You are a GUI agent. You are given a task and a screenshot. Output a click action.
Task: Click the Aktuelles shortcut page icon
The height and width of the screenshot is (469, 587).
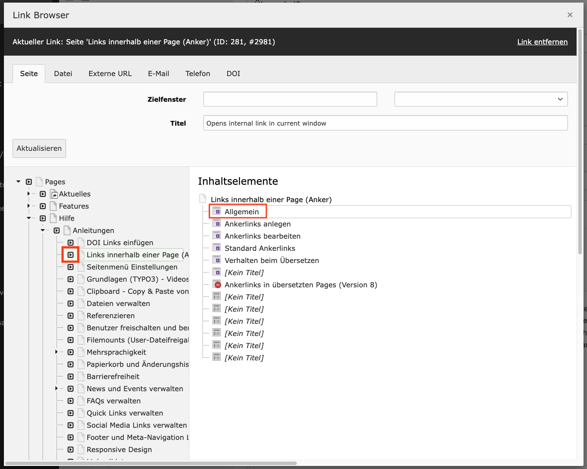[x=53, y=194]
